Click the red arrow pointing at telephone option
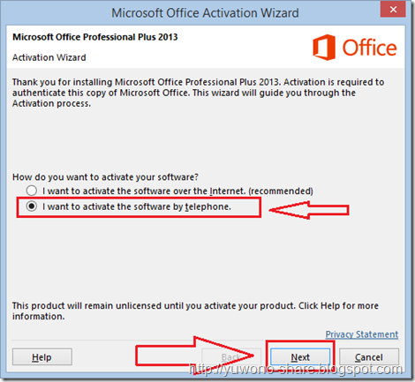This screenshot has width=415, height=382. (x=309, y=210)
